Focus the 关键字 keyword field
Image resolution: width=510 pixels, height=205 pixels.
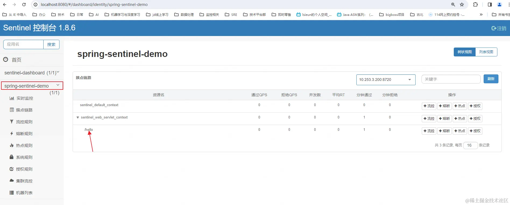tap(451, 79)
